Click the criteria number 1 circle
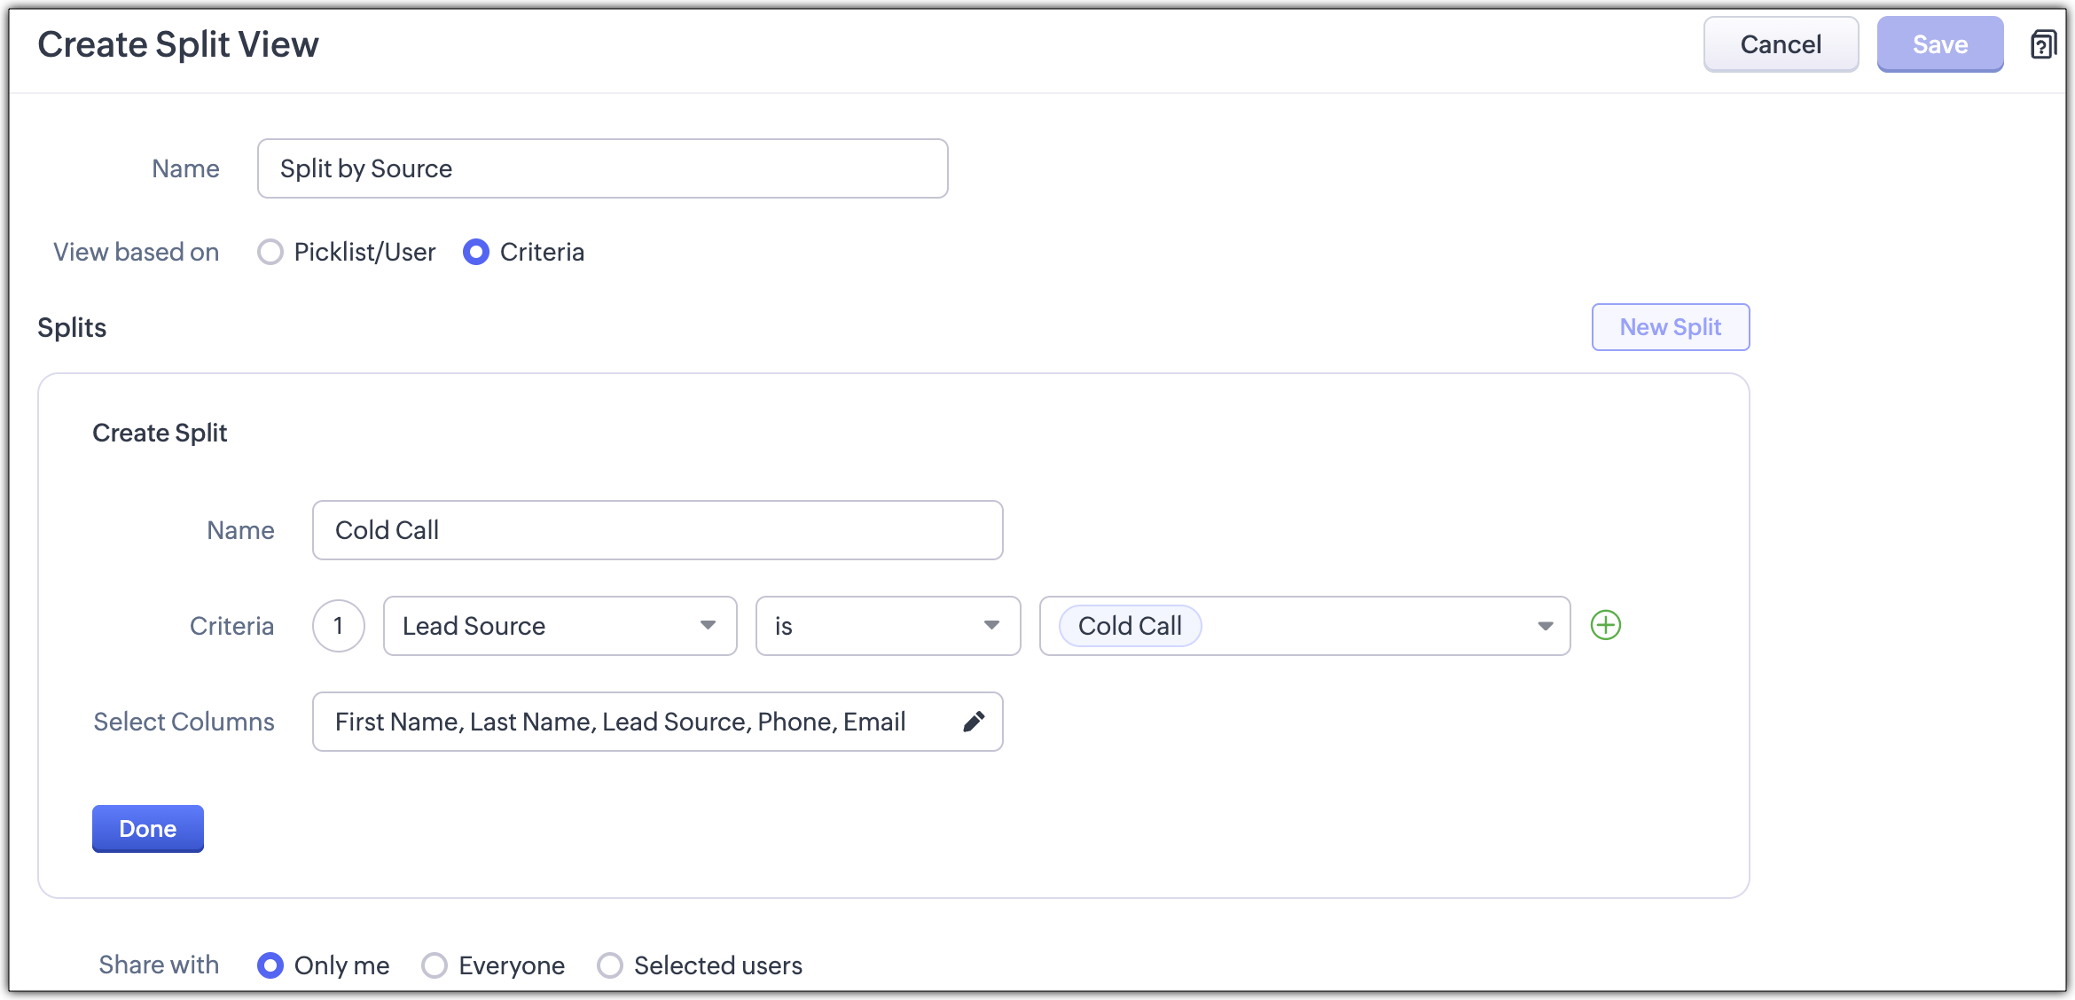Image resolution: width=2075 pixels, height=1000 pixels. point(338,626)
